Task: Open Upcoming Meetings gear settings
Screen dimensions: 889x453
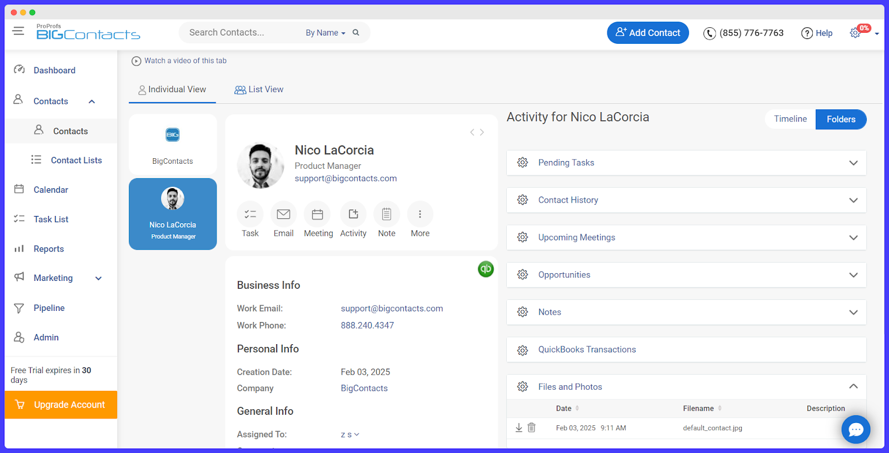Action: [522, 237]
